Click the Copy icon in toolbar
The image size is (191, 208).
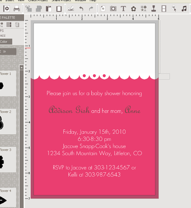tap(39, 9)
